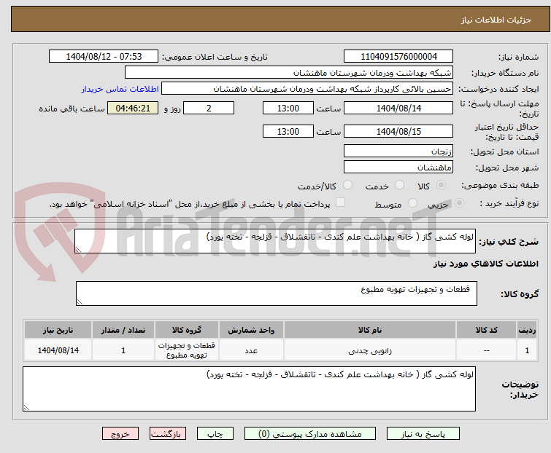Viewport: 551px width, 453px height.
Task: Click the response deadline date field 1404/08/14
Action: pos(398,109)
